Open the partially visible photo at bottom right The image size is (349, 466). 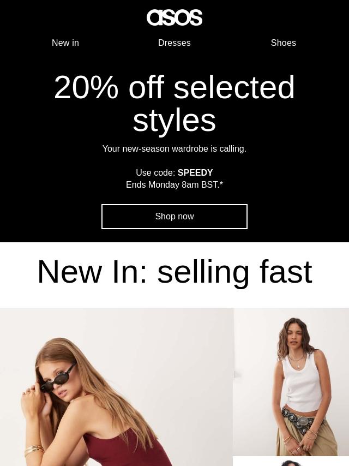tap(291, 461)
